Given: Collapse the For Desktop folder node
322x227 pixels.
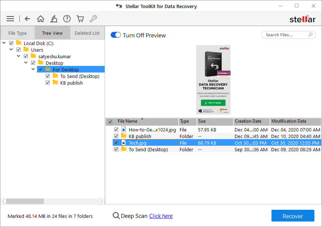Looking at the screenshot, I should [x=33, y=70].
